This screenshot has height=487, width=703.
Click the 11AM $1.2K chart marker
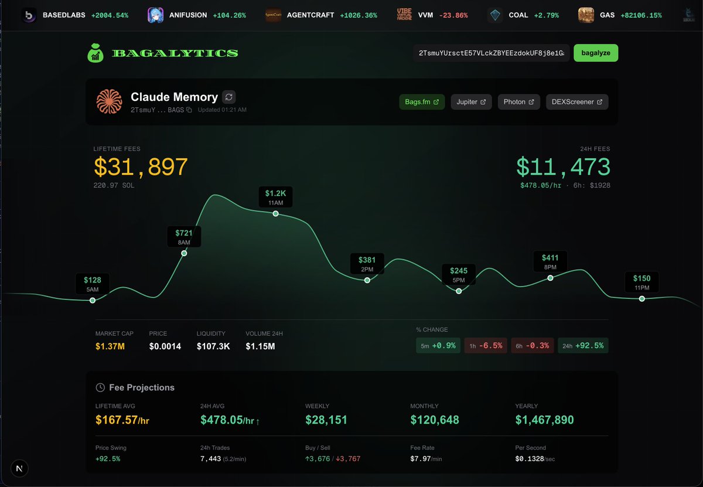pyautogui.click(x=275, y=214)
